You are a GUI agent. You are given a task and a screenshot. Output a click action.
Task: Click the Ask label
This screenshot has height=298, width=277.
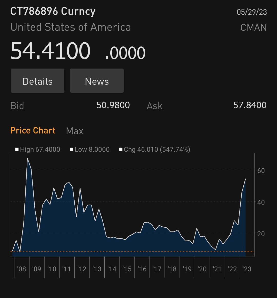pos(155,106)
